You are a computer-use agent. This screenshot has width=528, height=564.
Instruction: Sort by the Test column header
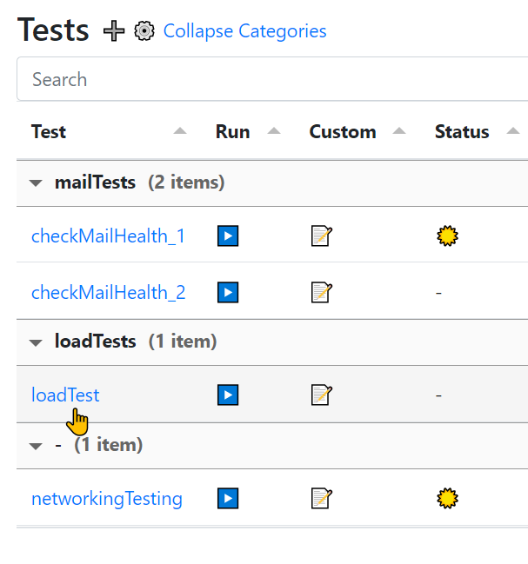tap(49, 132)
